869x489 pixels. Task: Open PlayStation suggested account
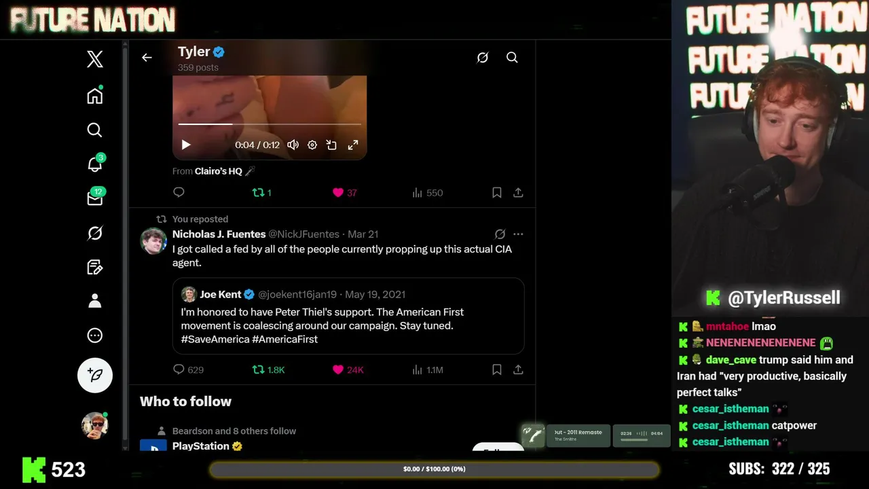[201, 446]
